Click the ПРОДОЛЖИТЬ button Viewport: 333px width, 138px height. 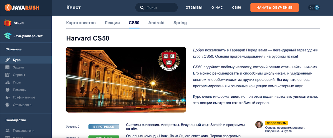276,123
